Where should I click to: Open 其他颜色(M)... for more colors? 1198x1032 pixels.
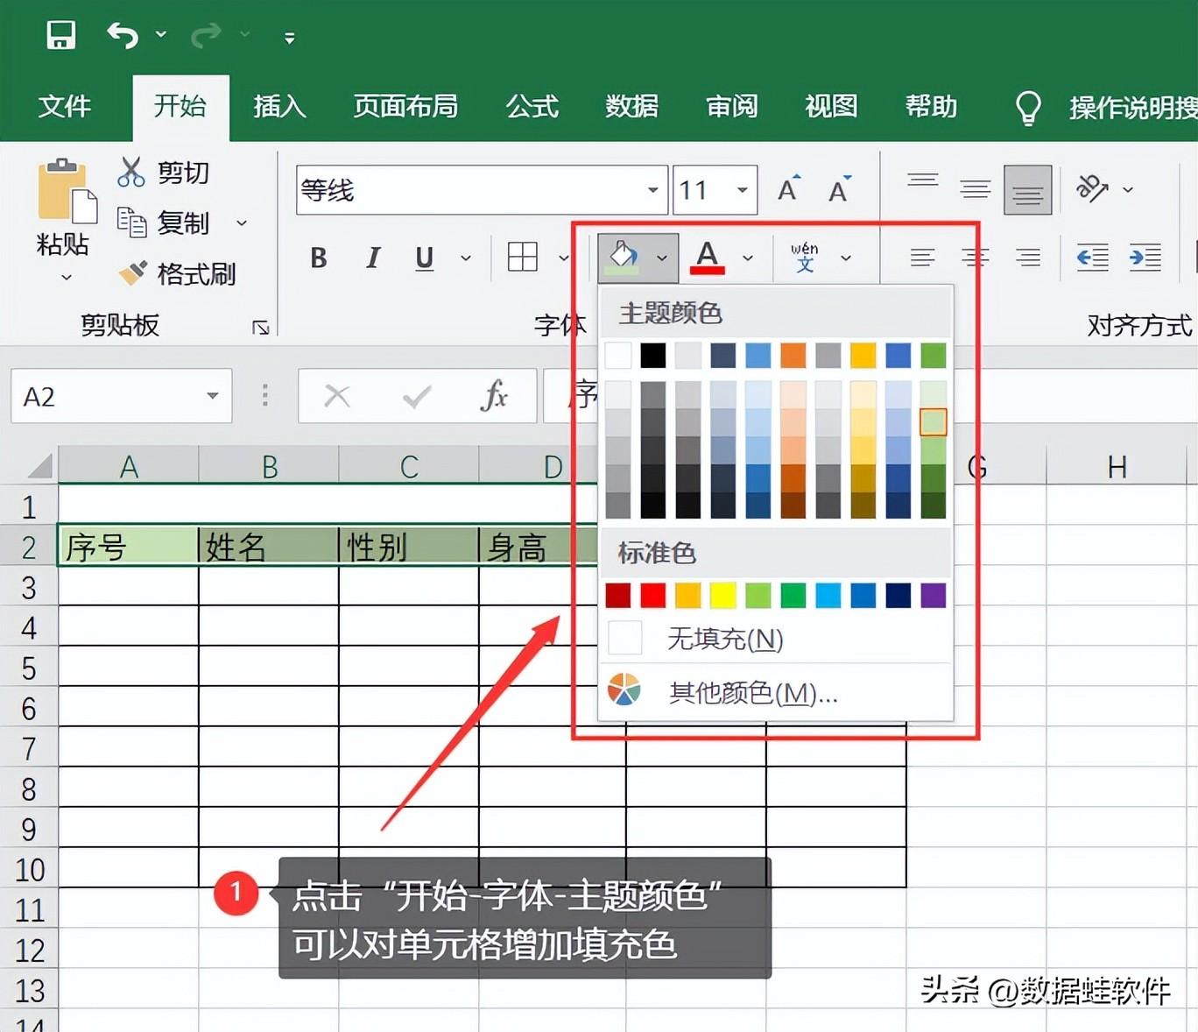752,693
